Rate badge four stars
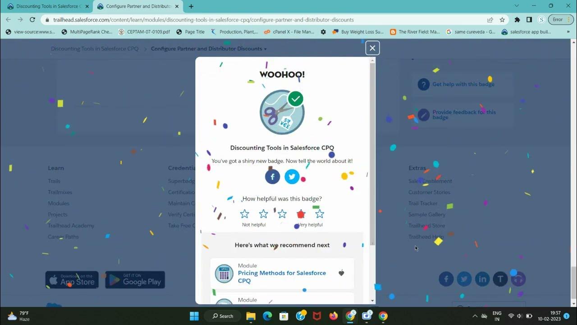This screenshot has width=577, height=325. coord(301,214)
